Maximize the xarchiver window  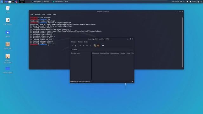click(x=130, y=39)
